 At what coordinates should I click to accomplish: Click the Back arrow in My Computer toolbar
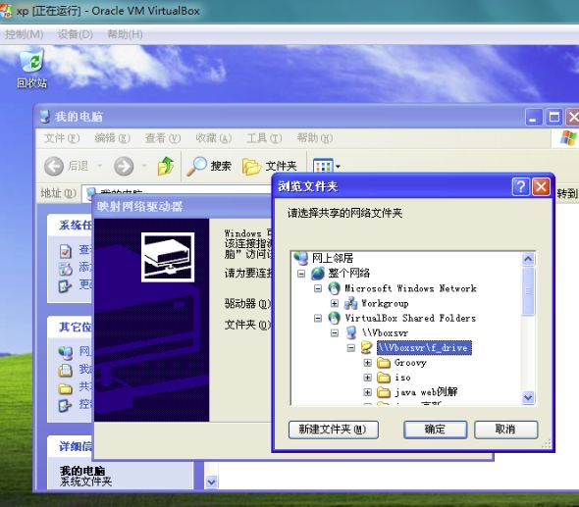click(54, 166)
